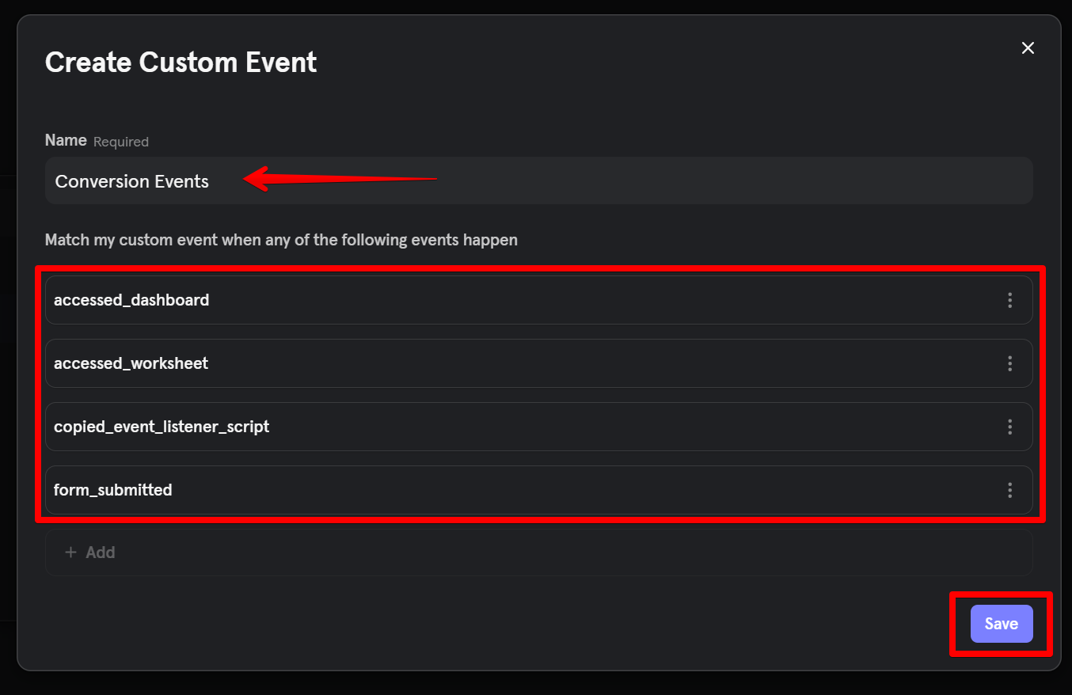Viewport: 1072px width, 695px height.
Task: Save the Conversion Events custom event
Action: [x=1001, y=623]
